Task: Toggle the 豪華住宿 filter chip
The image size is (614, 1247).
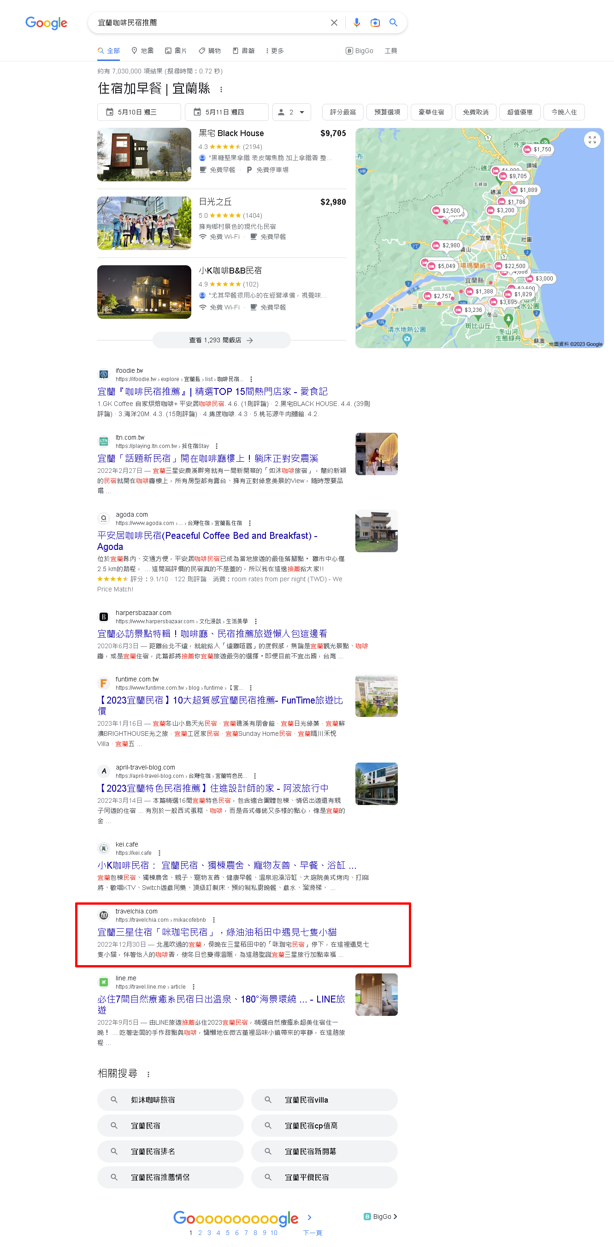Action: click(431, 112)
